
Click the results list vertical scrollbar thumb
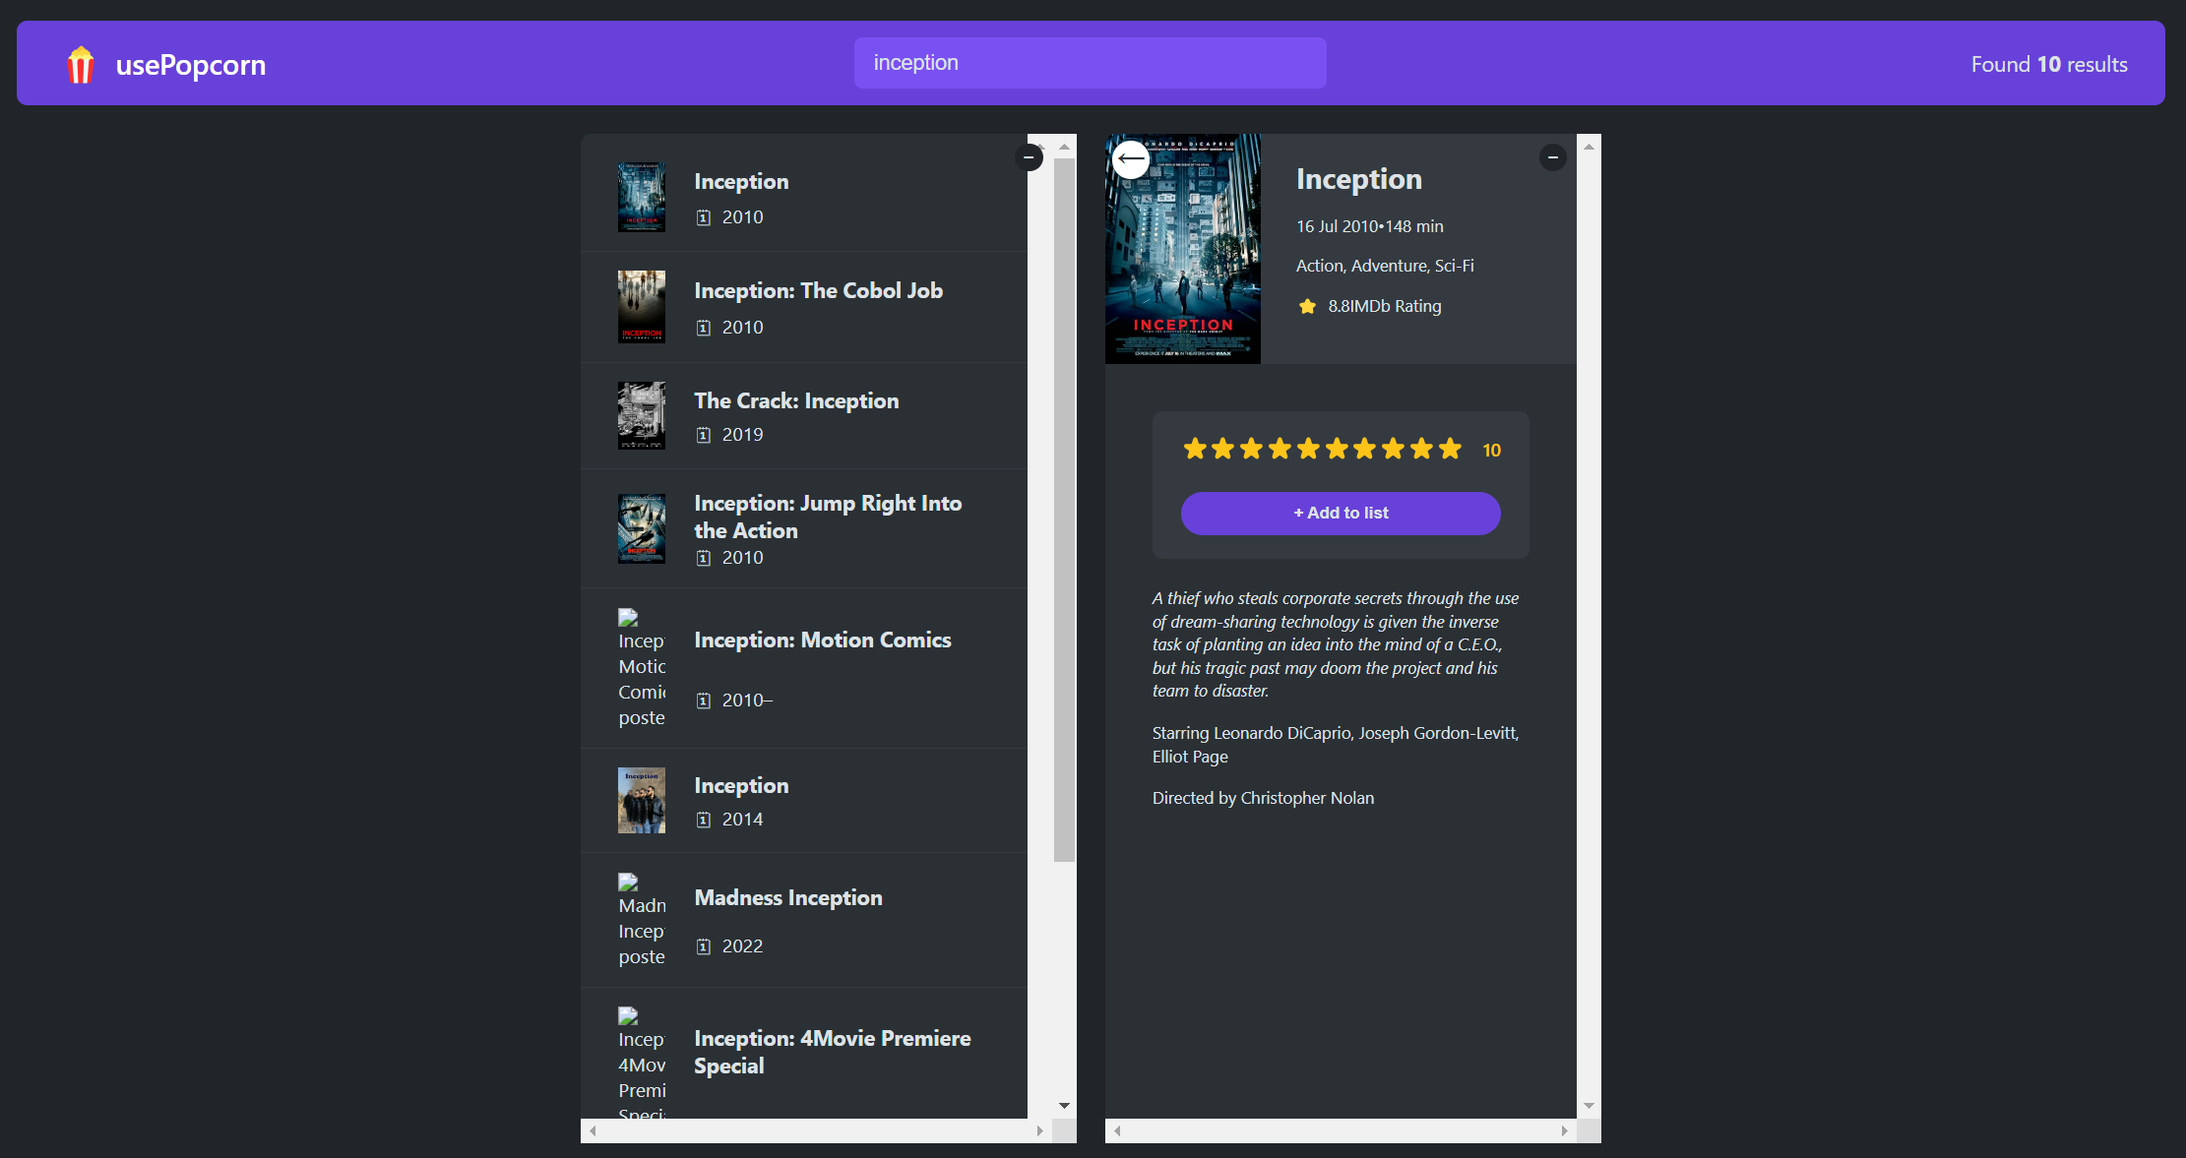click(x=1064, y=510)
